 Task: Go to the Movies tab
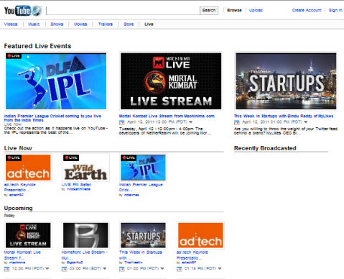tap(80, 24)
